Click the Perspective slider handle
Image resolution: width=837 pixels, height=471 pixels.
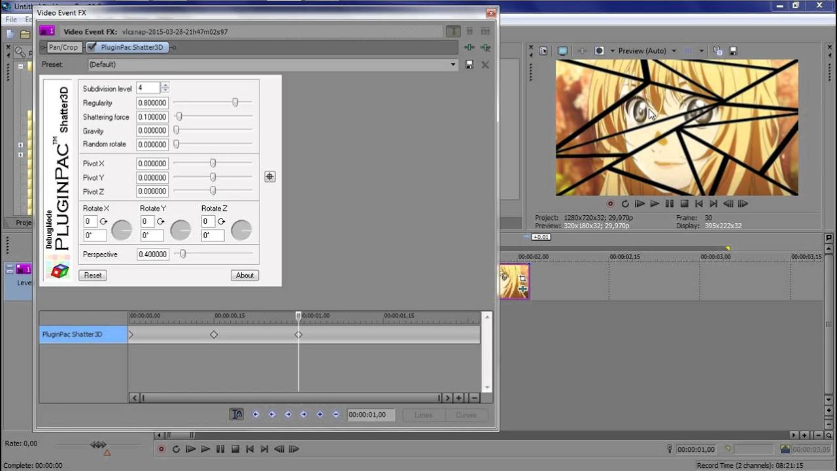point(183,254)
